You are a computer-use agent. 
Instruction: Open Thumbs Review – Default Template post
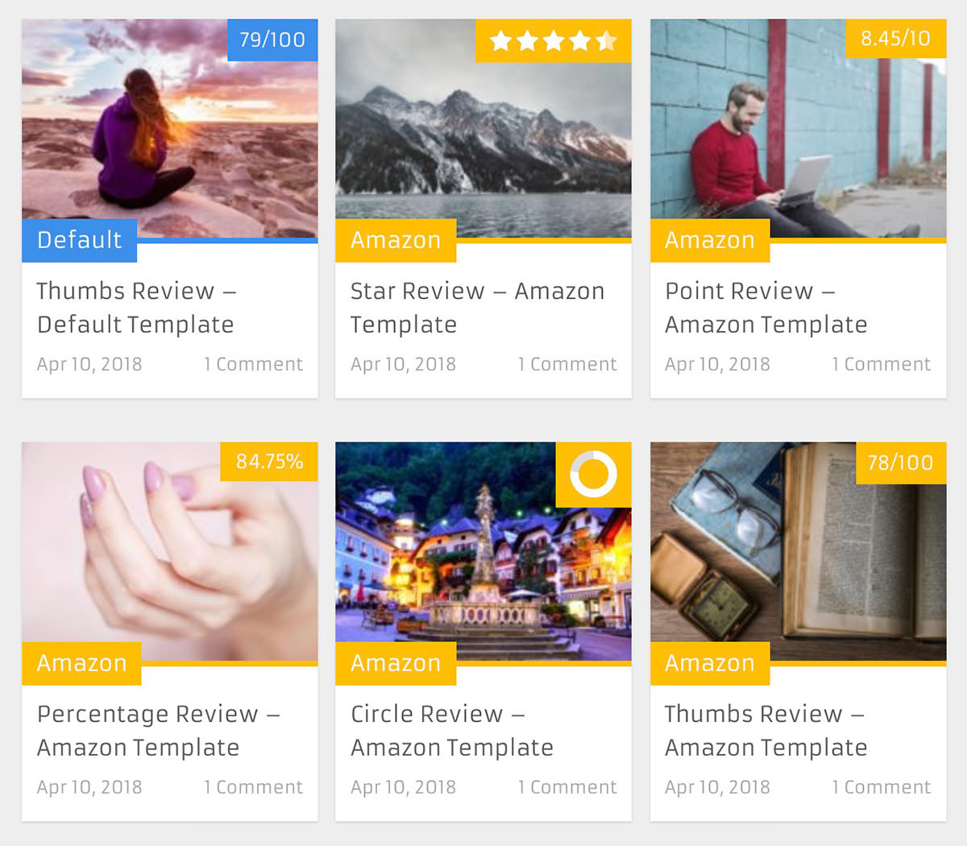tap(136, 307)
